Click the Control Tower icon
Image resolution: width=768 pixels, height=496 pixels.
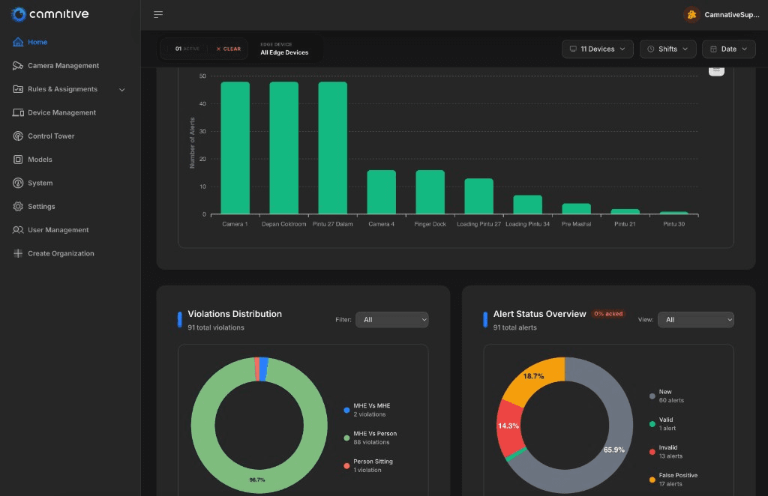(18, 136)
